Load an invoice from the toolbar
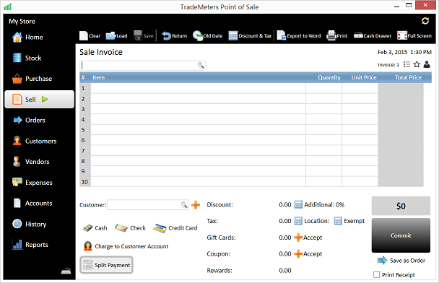Screen dimensions: 439x283 (x=116, y=36)
